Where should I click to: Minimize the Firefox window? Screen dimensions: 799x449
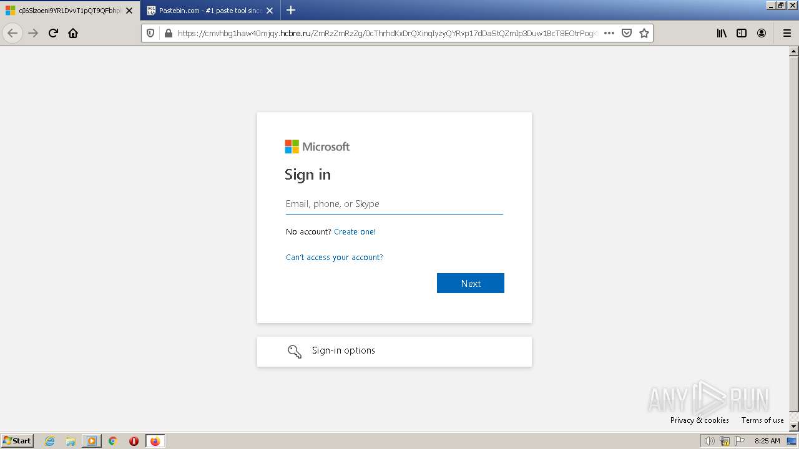point(772,5)
